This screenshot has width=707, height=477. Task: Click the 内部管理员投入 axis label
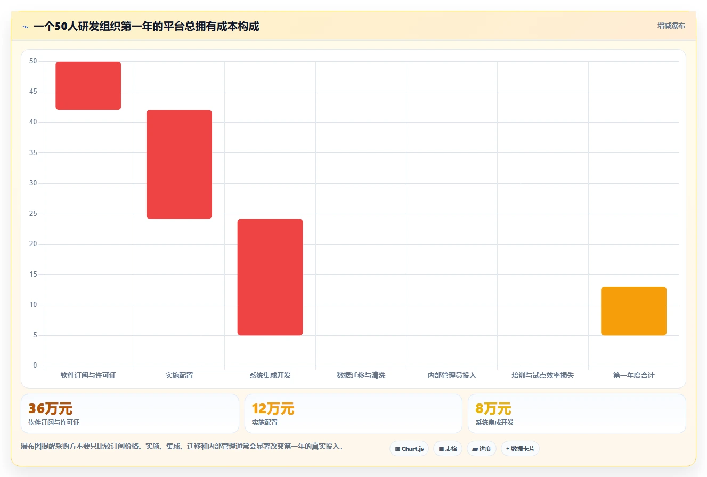click(x=452, y=376)
